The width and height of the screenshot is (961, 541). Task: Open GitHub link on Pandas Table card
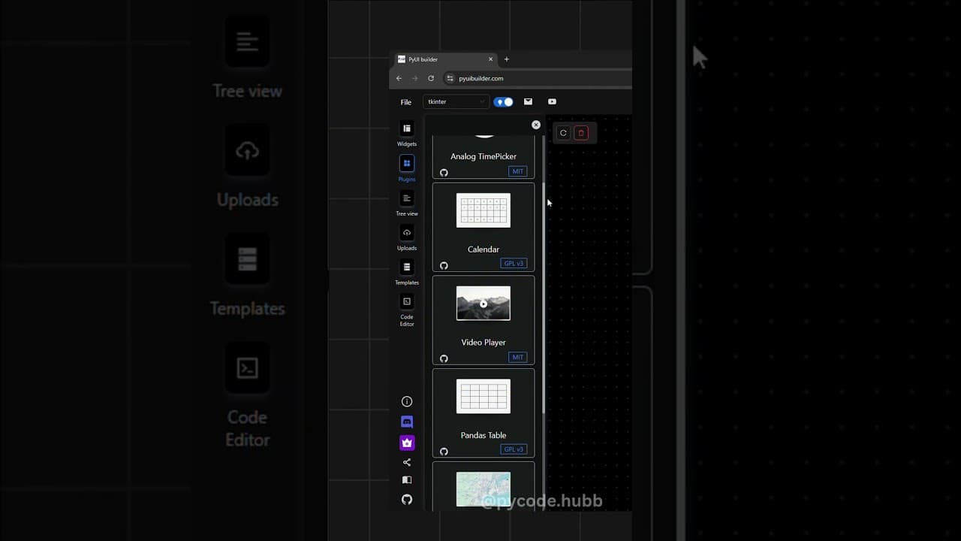click(x=444, y=452)
